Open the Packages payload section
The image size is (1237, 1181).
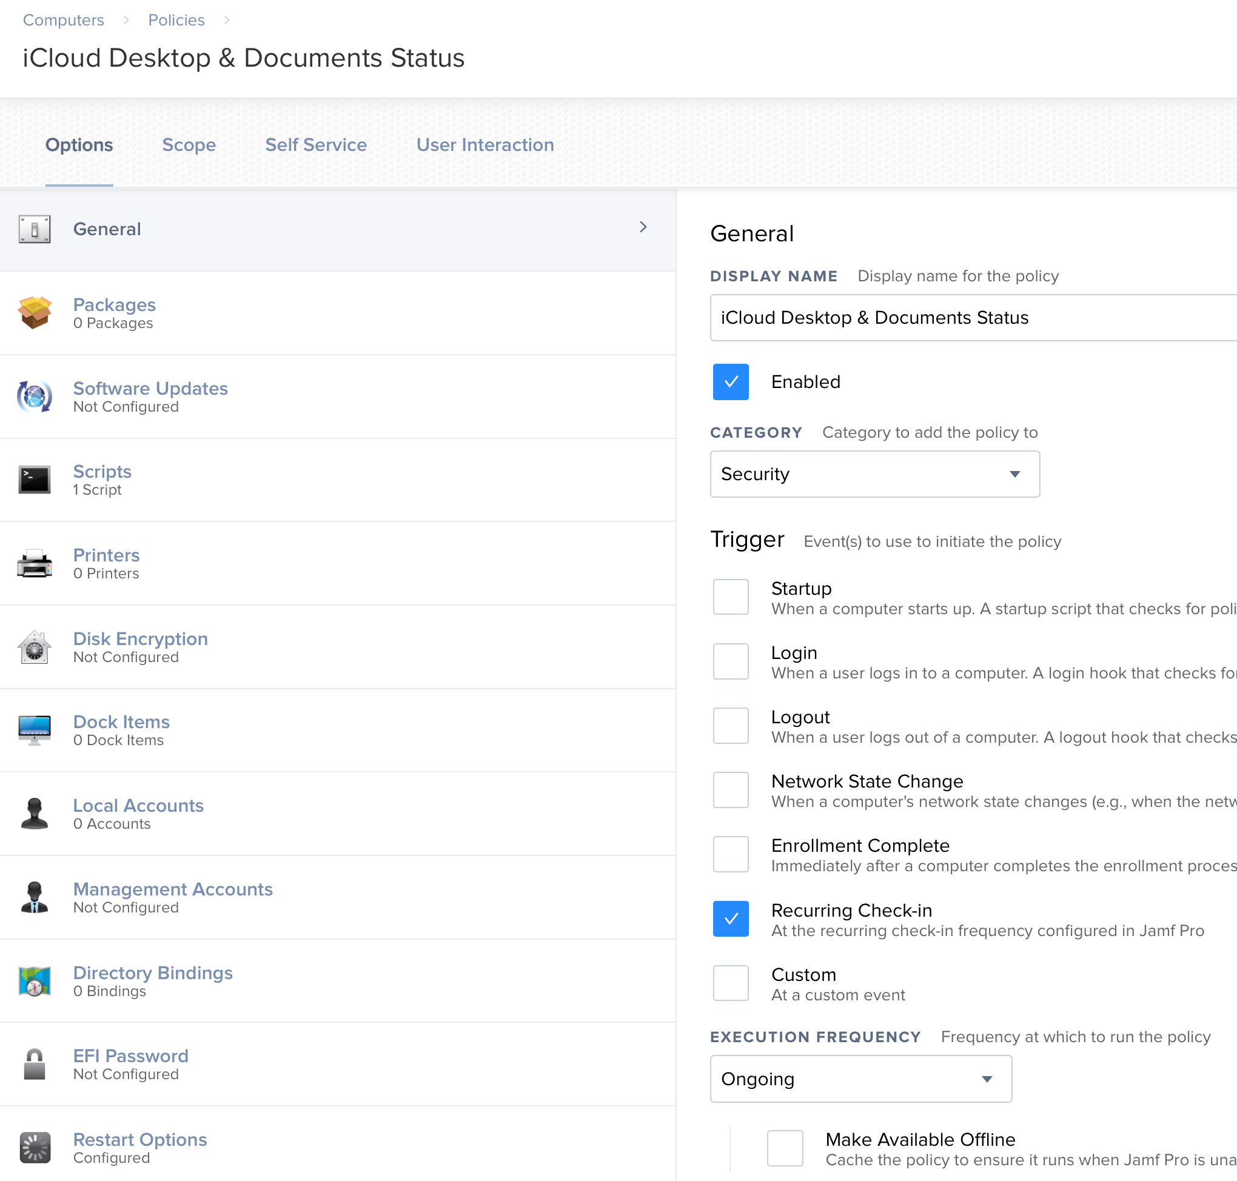(x=338, y=313)
